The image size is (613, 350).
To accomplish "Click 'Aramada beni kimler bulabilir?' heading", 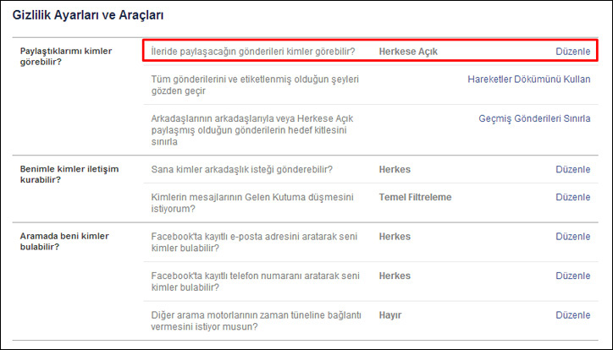I will (64, 242).
